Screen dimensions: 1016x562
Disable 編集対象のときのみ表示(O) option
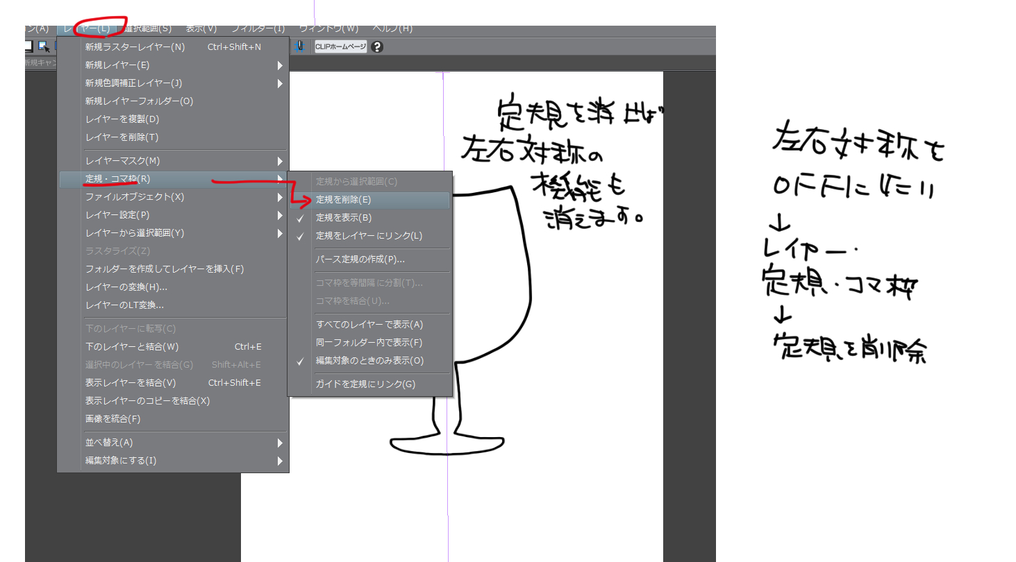(x=369, y=361)
